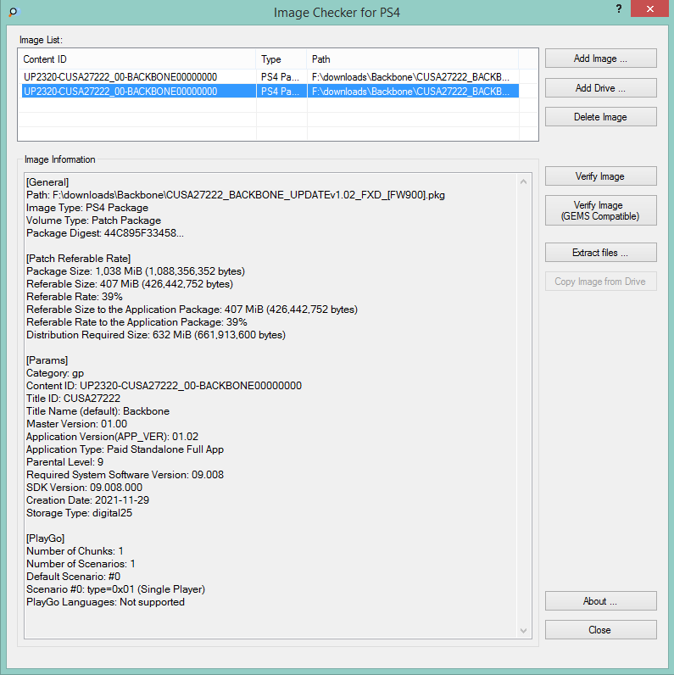This screenshot has width=674, height=675.
Task: Click the Title Name (default): Backbone line
Action: click(x=97, y=411)
